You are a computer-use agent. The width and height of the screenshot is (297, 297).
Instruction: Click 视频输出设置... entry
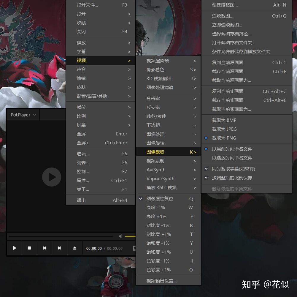click(x=169, y=281)
